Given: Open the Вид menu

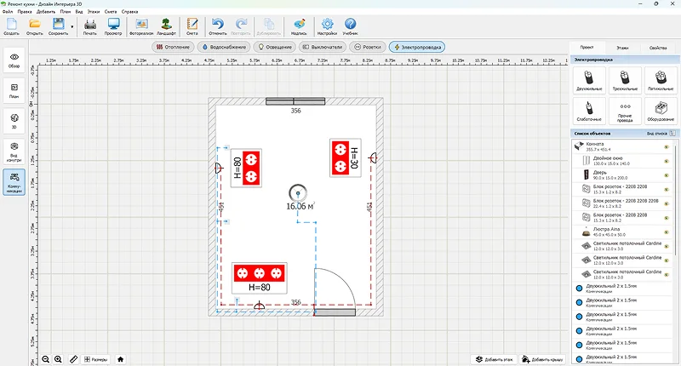Looking at the screenshot, I should coord(79,12).
